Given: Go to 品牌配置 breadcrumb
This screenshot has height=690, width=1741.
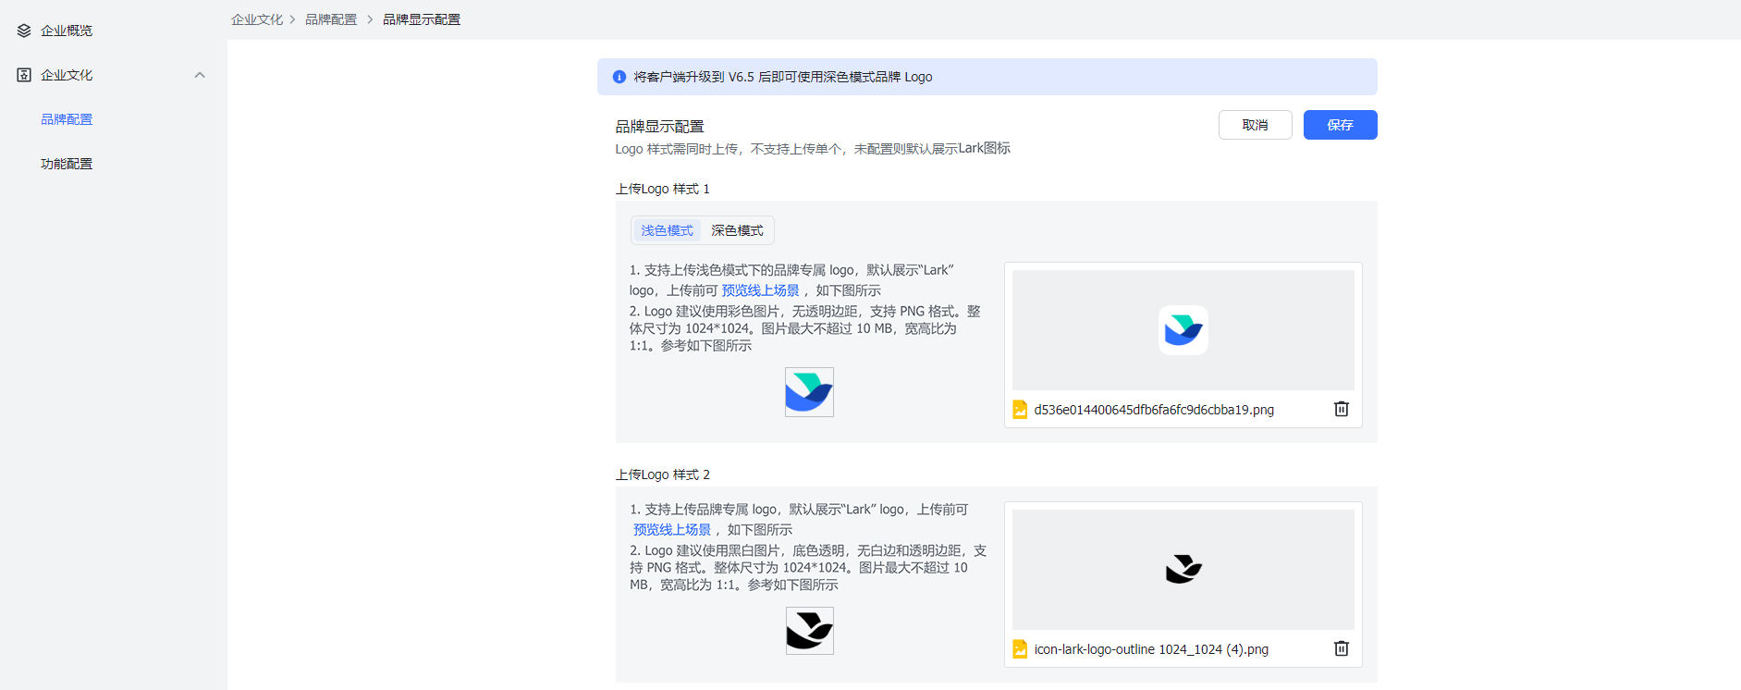Looking at the screenshot, I should click(x=331, y=19).
